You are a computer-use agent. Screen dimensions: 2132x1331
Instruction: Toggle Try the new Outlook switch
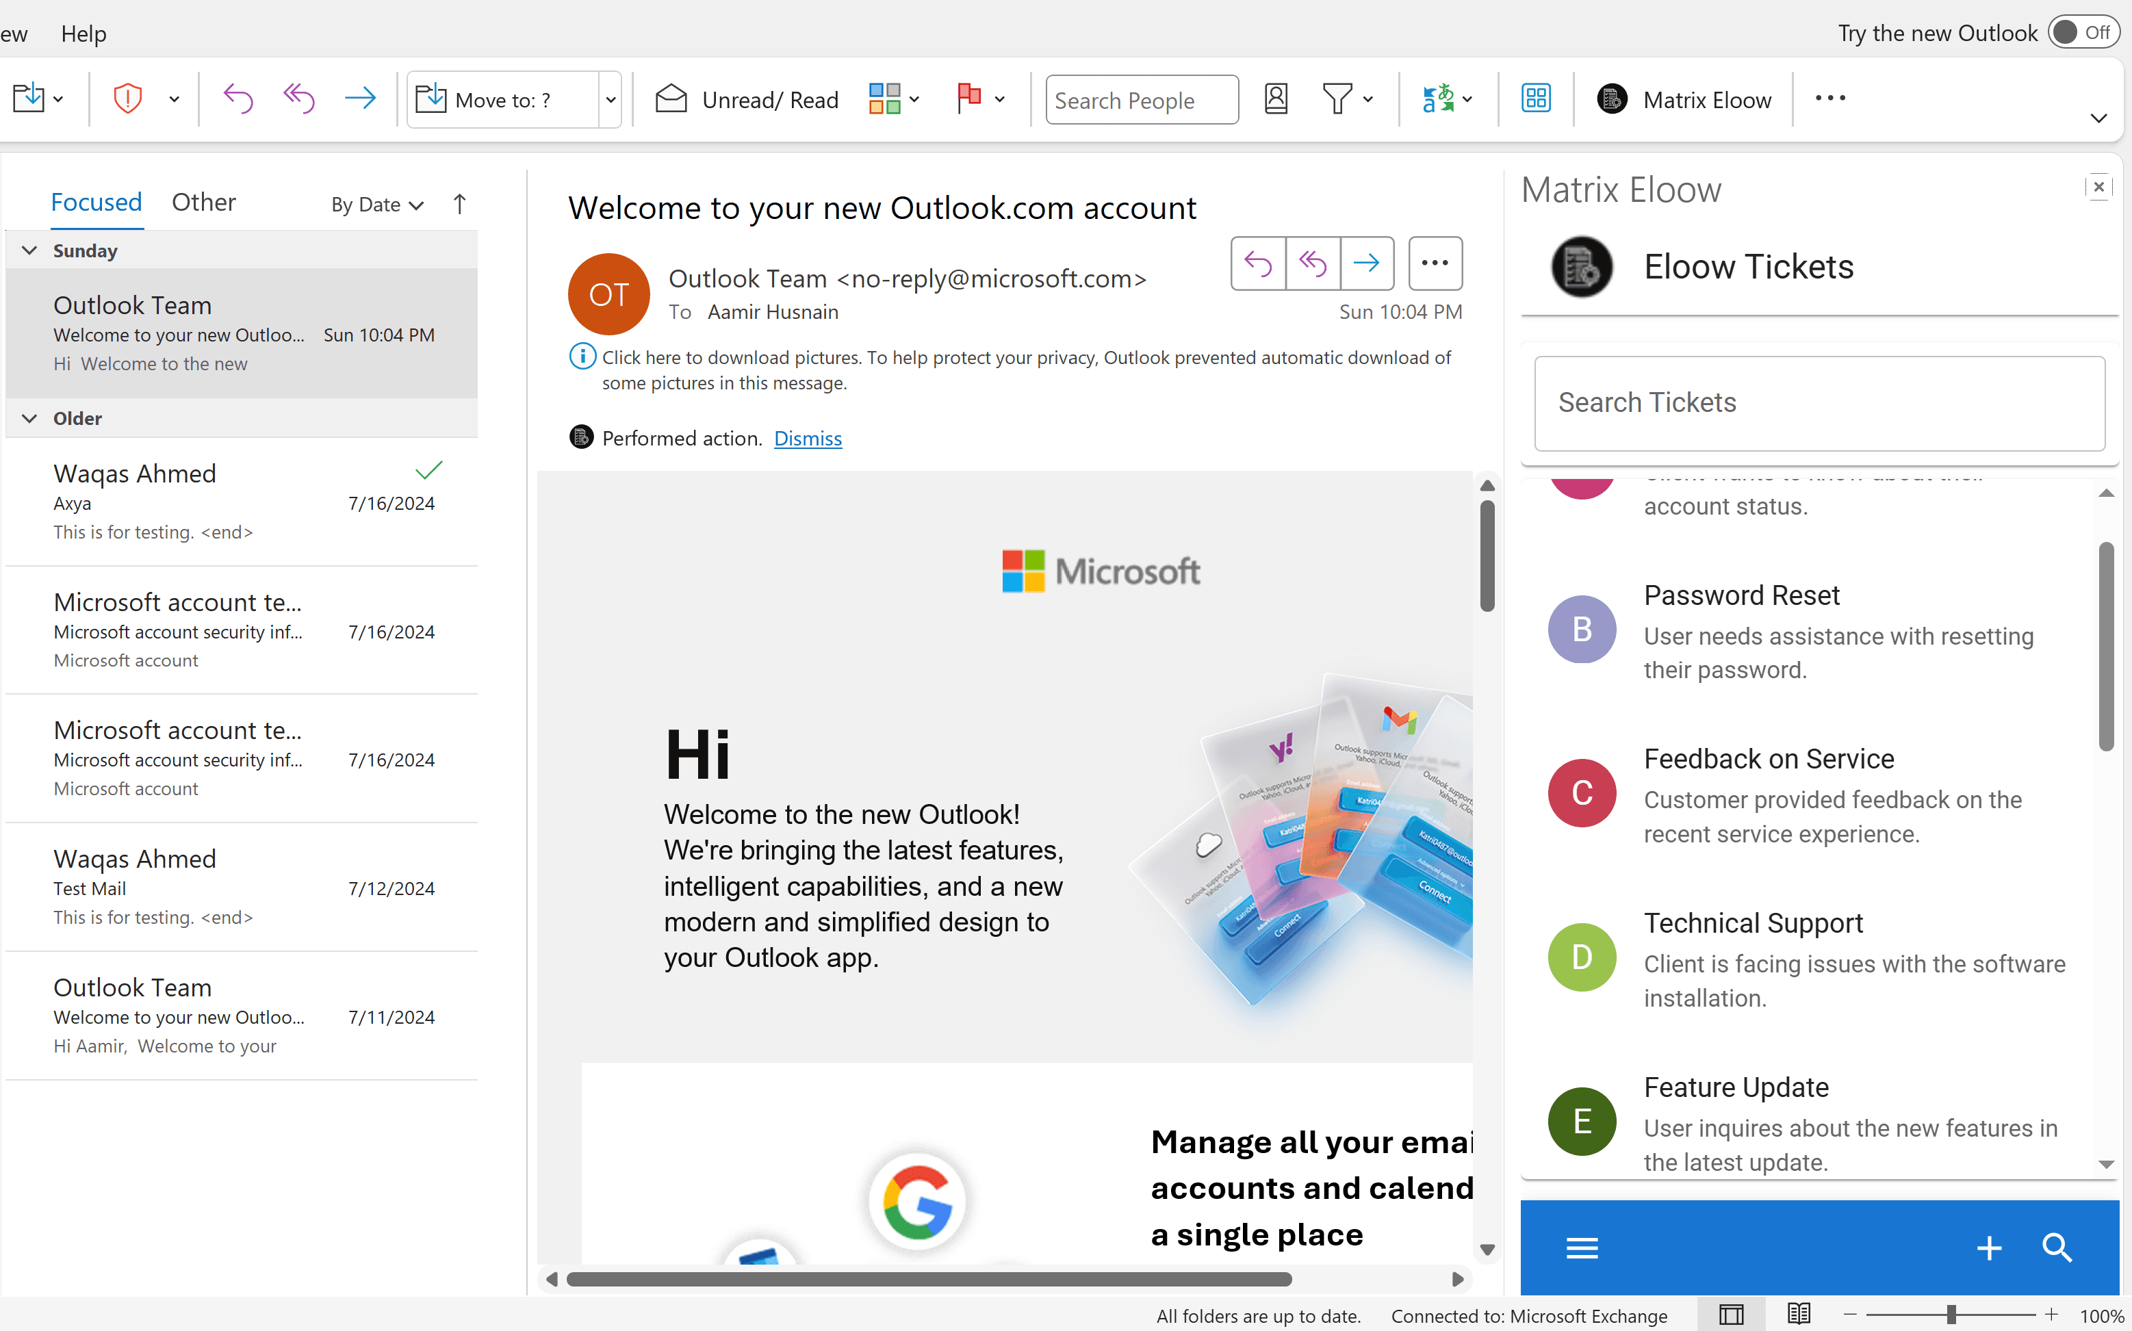[2083, 33]
